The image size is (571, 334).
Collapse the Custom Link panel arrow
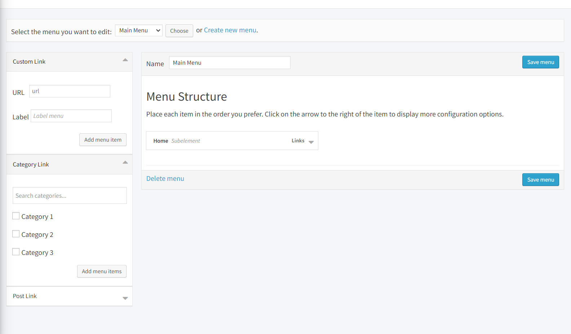[x=125, y=60]
